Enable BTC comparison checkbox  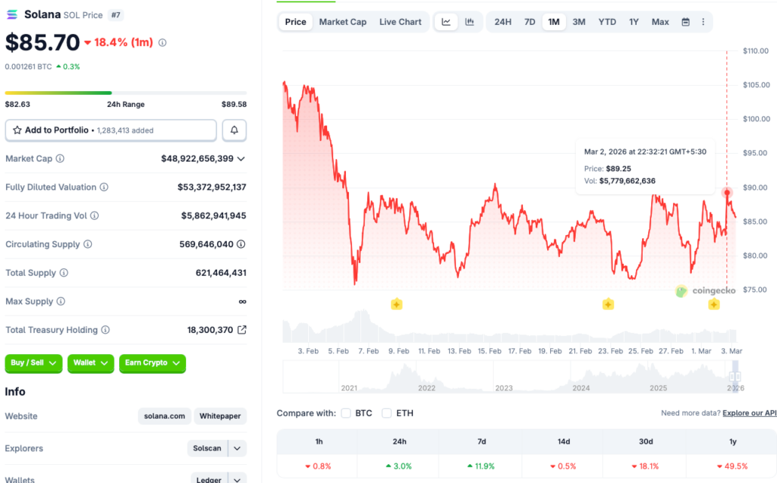346,413
